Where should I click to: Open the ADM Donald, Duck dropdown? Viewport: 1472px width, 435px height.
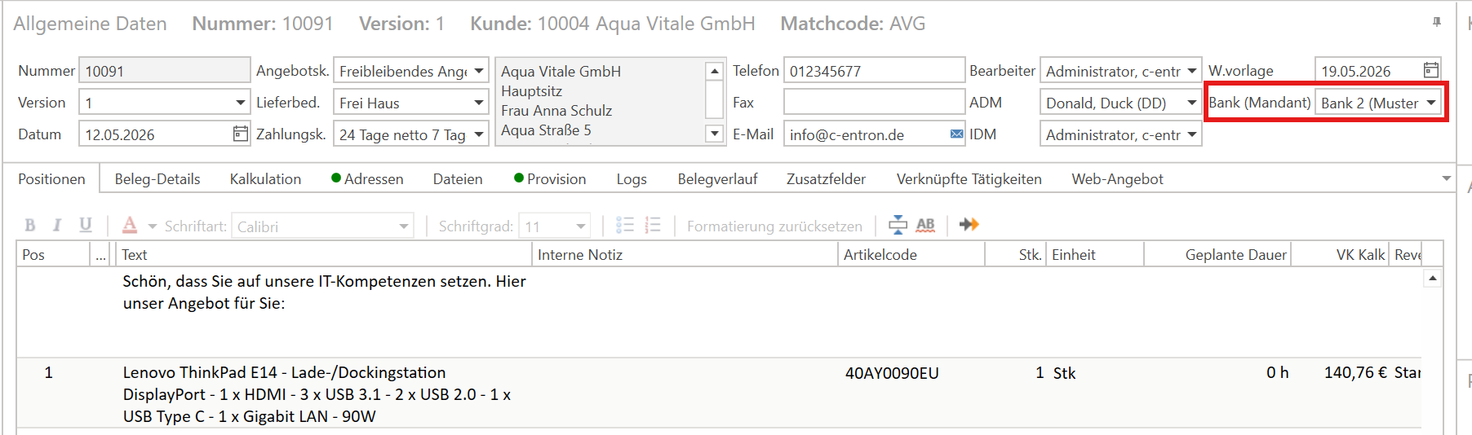1191,103
